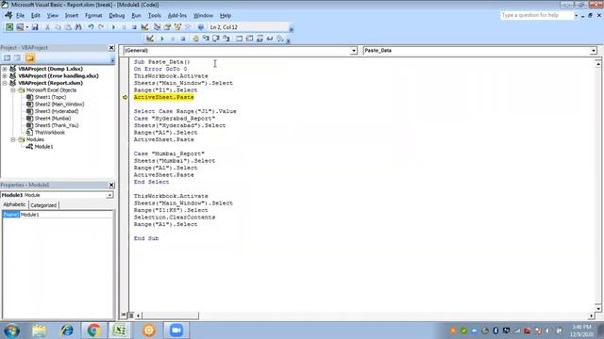Image resolution: width=604 pixels, height=339 pixels.
Task: Reset execution with Standard toolbar Reset icon
Action: click(x=134, y=27)
